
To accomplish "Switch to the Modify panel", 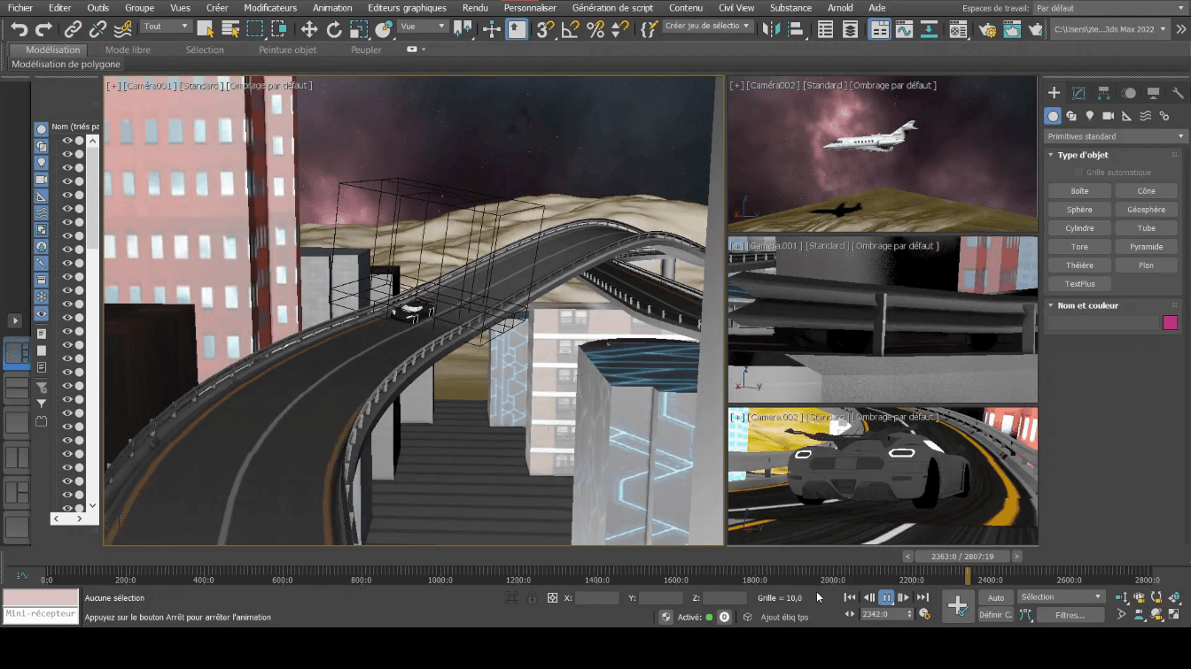I will coord(1078,93).
